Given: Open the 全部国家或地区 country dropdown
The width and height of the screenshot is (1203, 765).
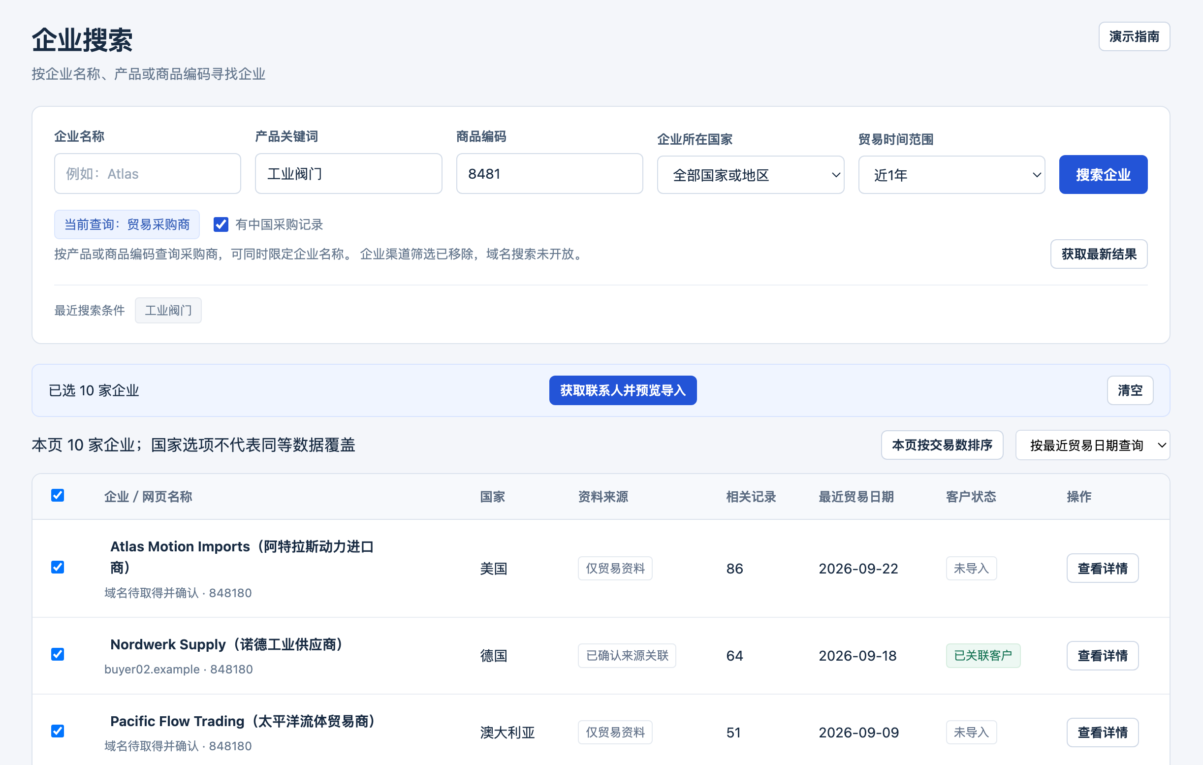Looking at the screenshot, I should (x=750, y=175).
